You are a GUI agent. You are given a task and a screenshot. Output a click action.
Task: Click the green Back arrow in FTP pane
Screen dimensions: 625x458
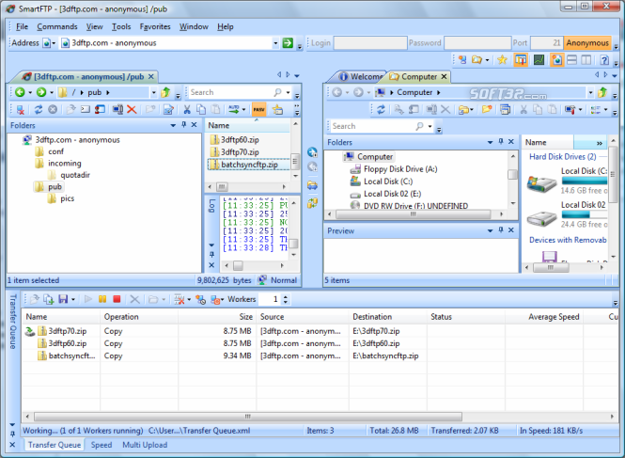click(20, 92)
